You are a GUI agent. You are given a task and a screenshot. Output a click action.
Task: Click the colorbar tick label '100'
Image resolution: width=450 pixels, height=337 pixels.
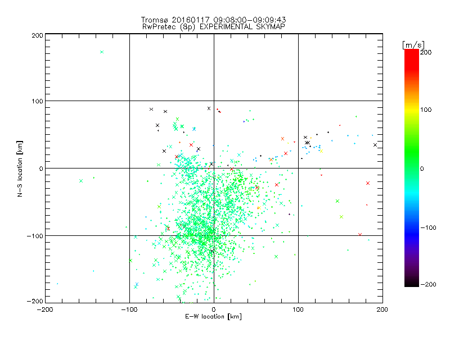pyautogui.click(x=426, y=110)
